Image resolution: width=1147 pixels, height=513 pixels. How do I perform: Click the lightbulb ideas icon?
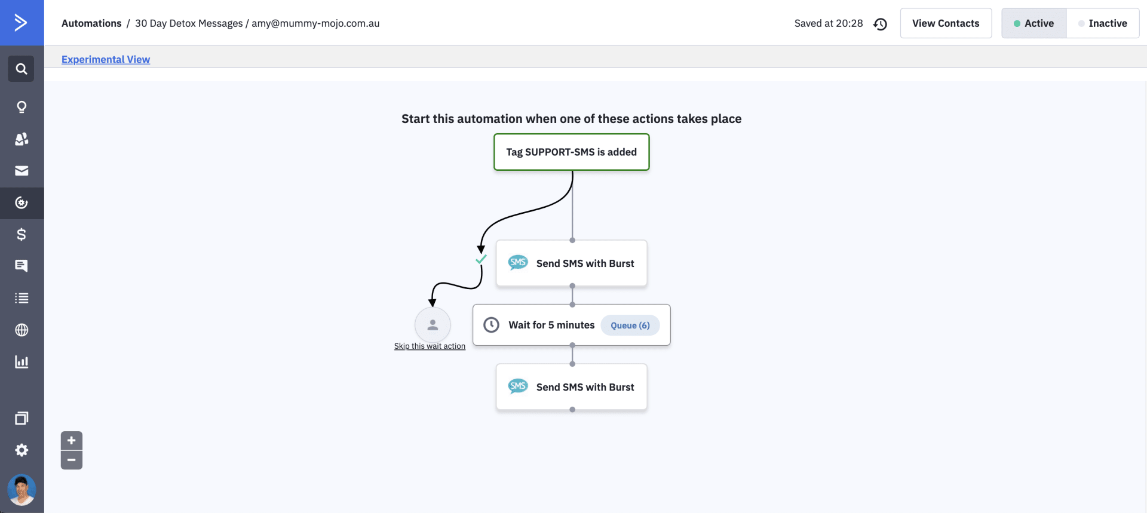click(x=22, y=107)
